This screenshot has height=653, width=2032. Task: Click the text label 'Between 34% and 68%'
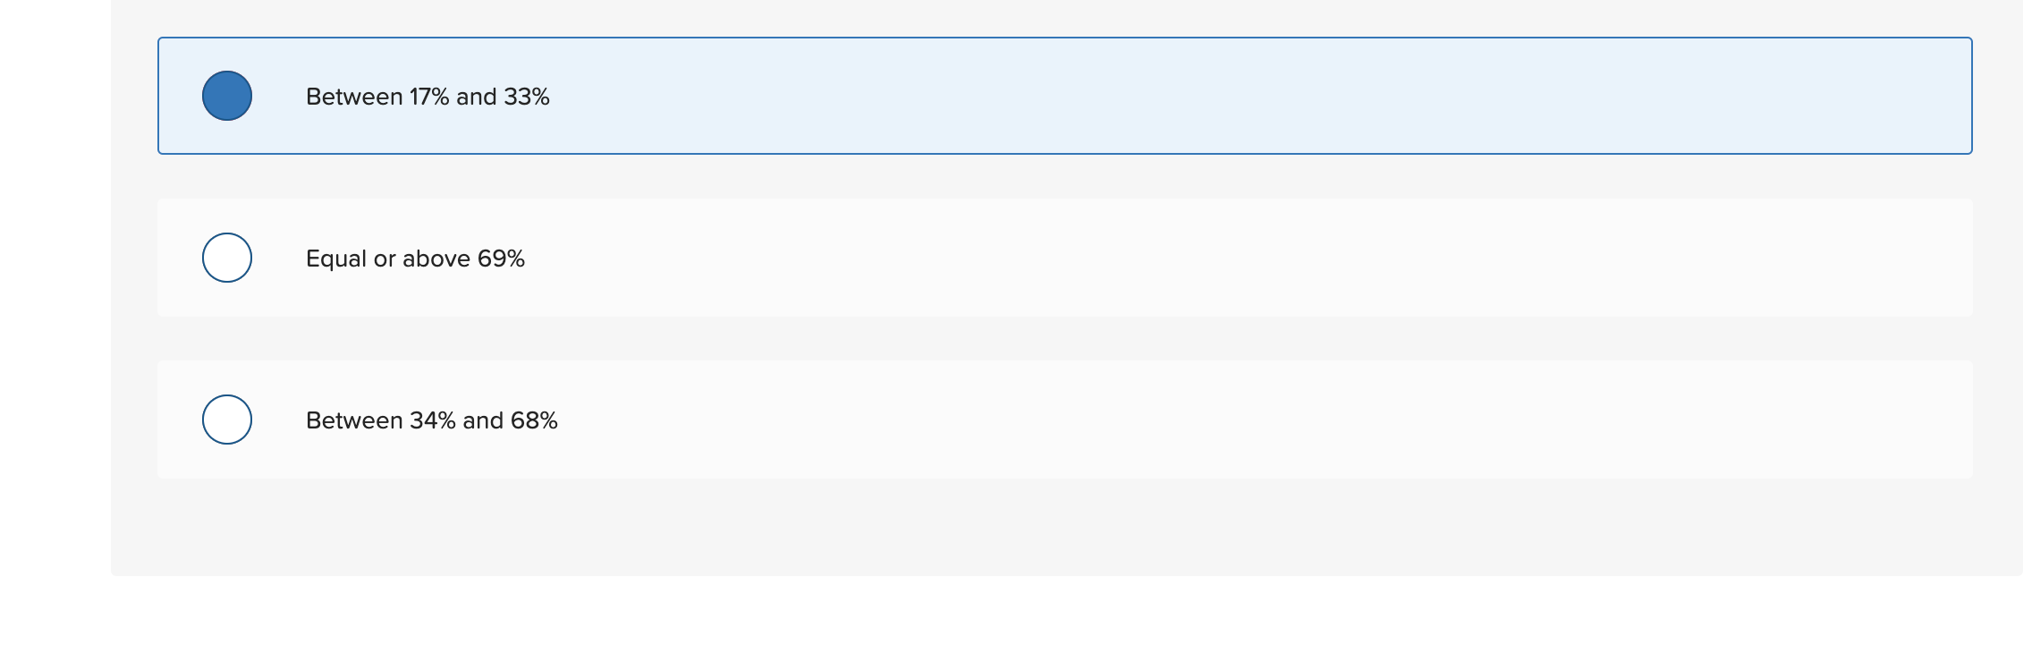point(432,419)
